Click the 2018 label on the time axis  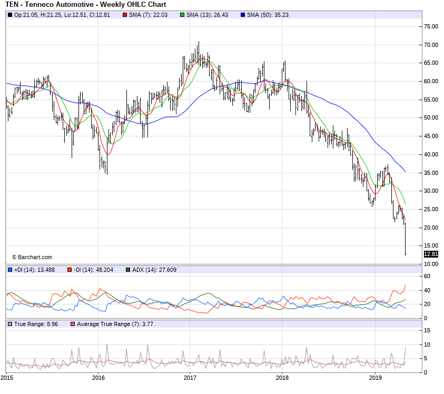pos(282,378)
